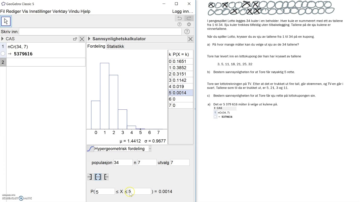Toggle the cumulative distribution curve button
360x202 pixels.
[x=90, y=149]
